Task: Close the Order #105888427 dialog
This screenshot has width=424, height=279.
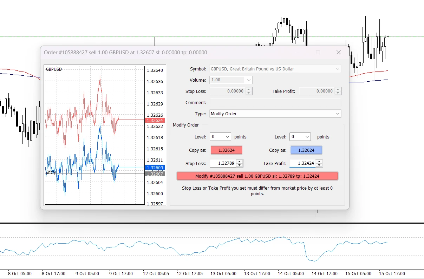Action: 339,52
